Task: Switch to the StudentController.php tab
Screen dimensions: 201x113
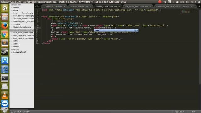Action: click(79, 6)
